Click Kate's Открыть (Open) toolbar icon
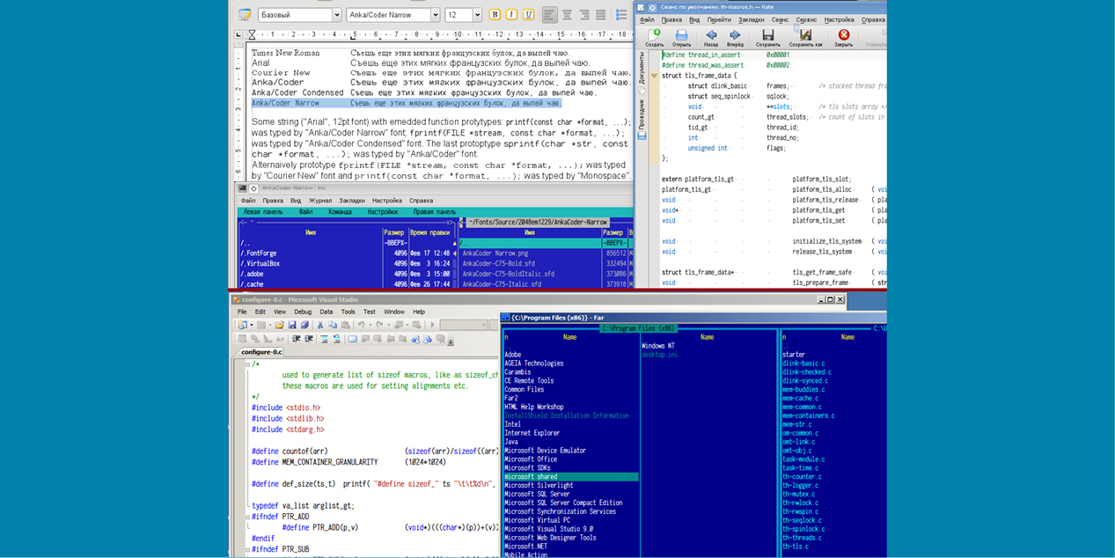This screenshot has height=558, width=1115. 681,38
